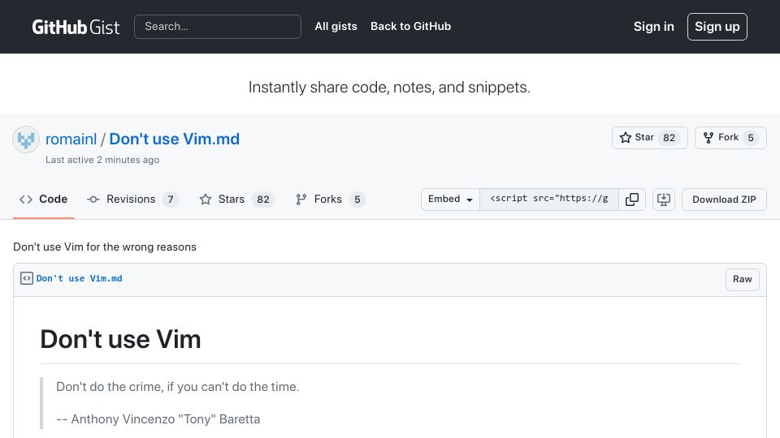Save gist to computer with GitHub Desktop icon
The height and width of the screenshot is (438, 780).
click(664, 200)
